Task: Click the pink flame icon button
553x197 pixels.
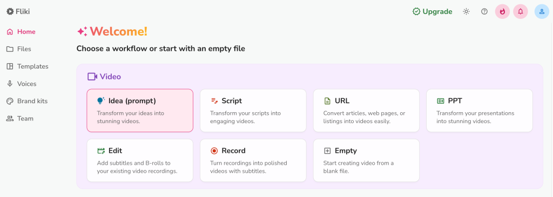Action: (503, 12)
